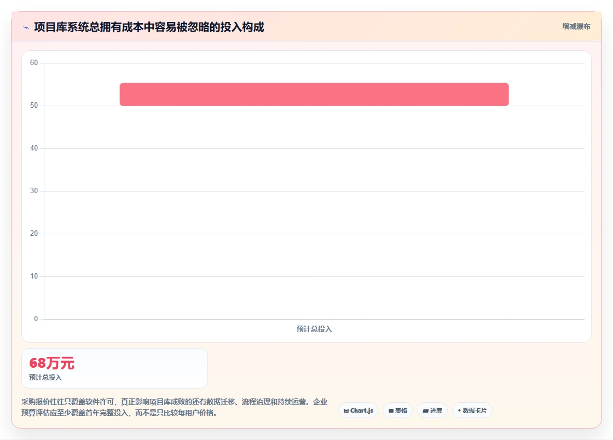
Task: Click the 预计总投入 label under 68万元
Action: tap(45, 378)
